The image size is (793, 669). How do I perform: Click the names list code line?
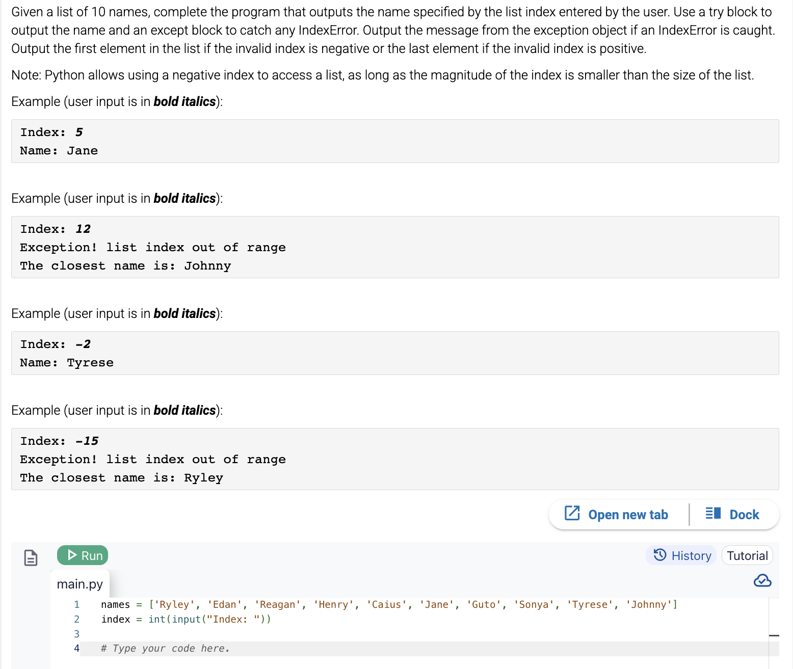389,604
